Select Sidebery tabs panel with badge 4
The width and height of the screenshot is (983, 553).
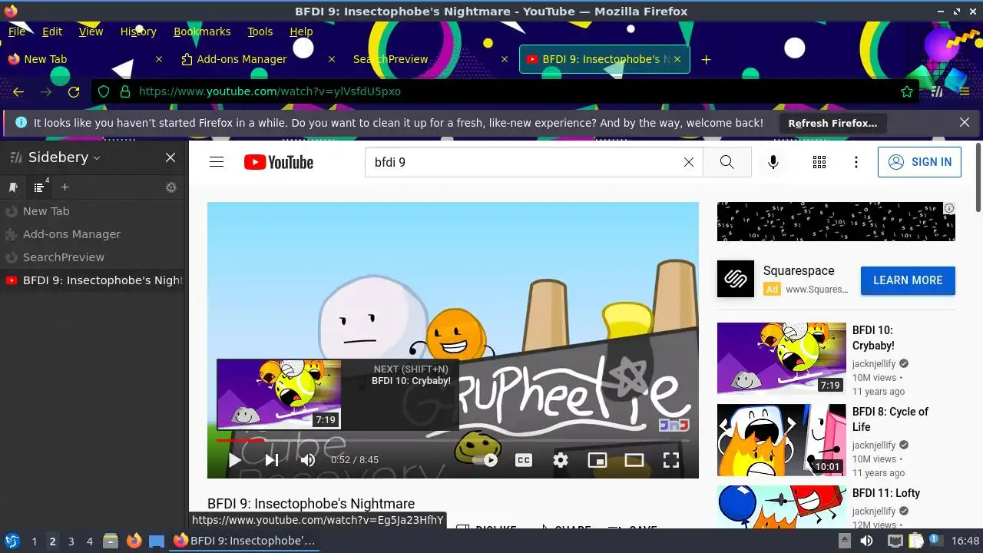pos(40,187)
